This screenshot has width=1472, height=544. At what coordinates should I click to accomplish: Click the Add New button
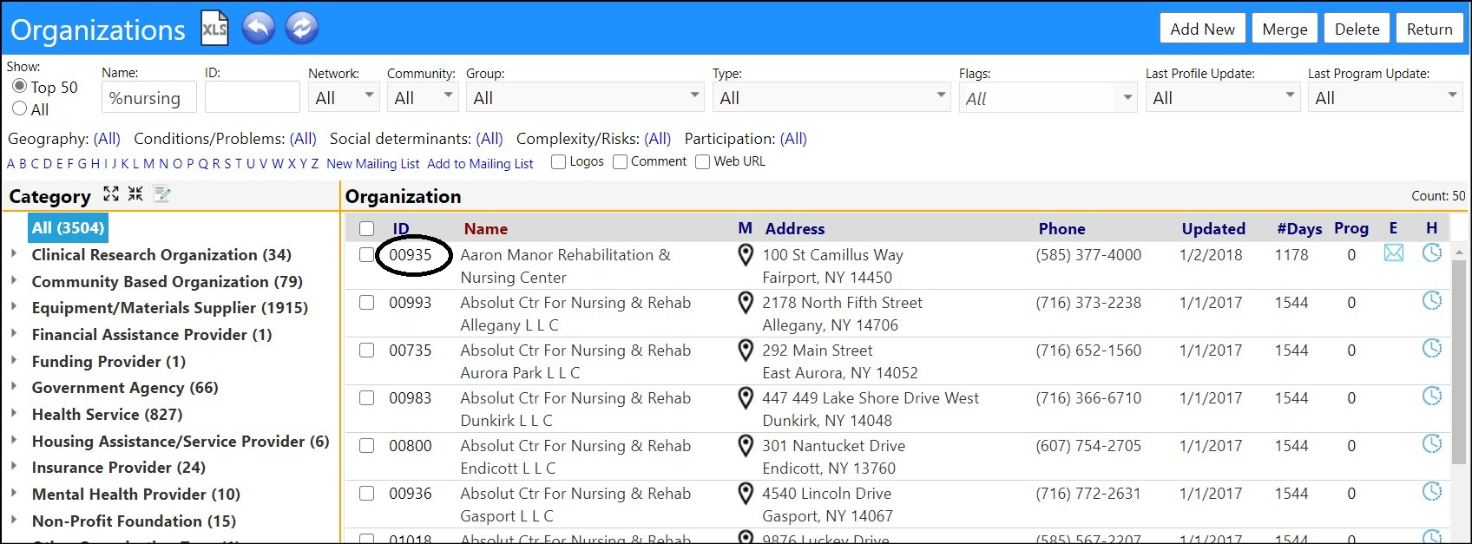point(1202,29)
